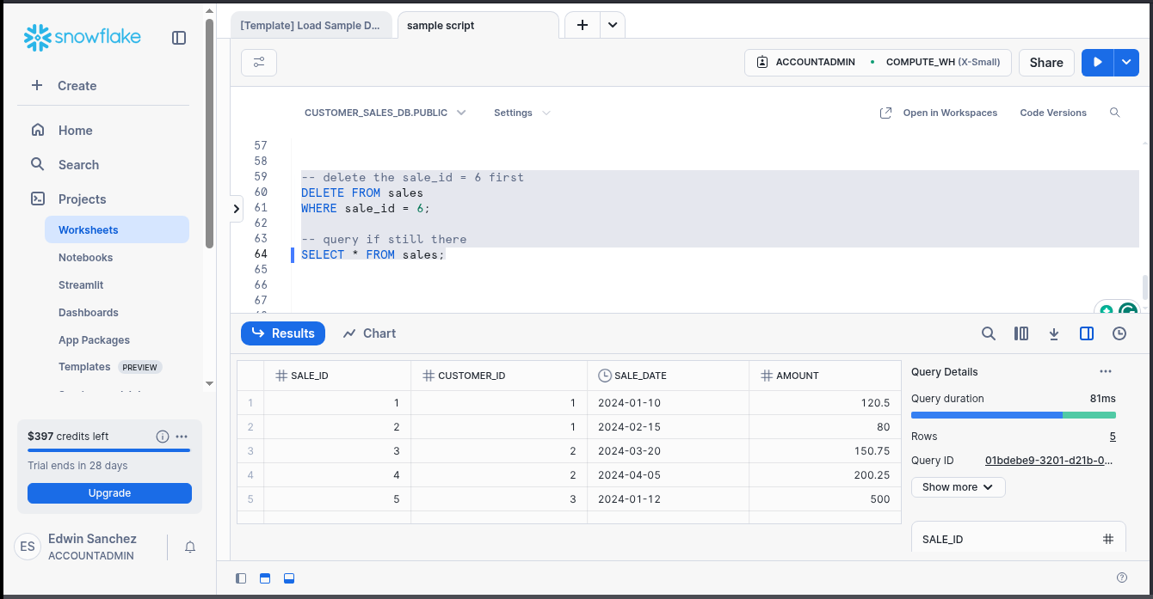Click the Open in Workspaces external link icon
The image size is (1153, 599).
[x=885, y=112]
